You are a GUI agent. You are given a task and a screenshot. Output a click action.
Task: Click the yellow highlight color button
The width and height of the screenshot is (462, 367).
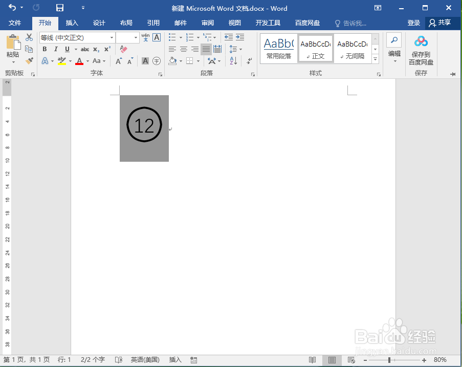tap(61, 61)
